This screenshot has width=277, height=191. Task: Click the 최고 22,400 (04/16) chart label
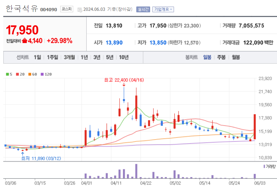click(x=124, y=80)
